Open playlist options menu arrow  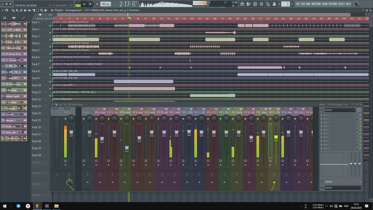tap(3, 10)
